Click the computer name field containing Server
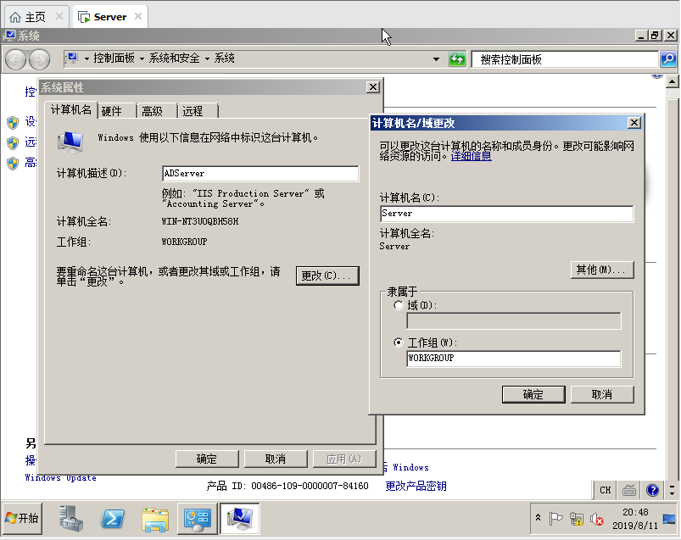This screenshot has height=540, width=681. [507, 214]
